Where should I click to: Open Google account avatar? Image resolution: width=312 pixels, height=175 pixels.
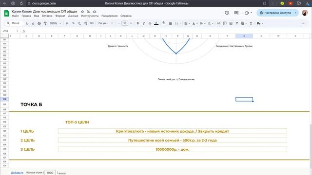(305, 13)
